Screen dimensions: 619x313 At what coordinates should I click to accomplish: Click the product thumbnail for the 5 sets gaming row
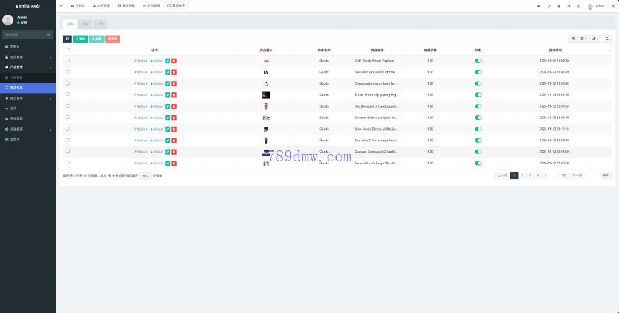[x=266, y=95]
